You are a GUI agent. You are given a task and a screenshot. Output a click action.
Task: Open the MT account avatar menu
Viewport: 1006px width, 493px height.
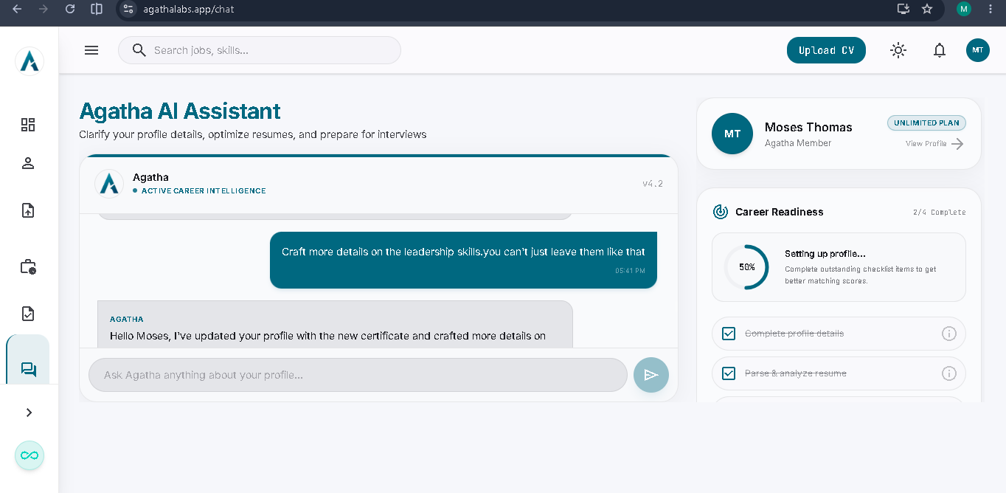tap(978, 50)
